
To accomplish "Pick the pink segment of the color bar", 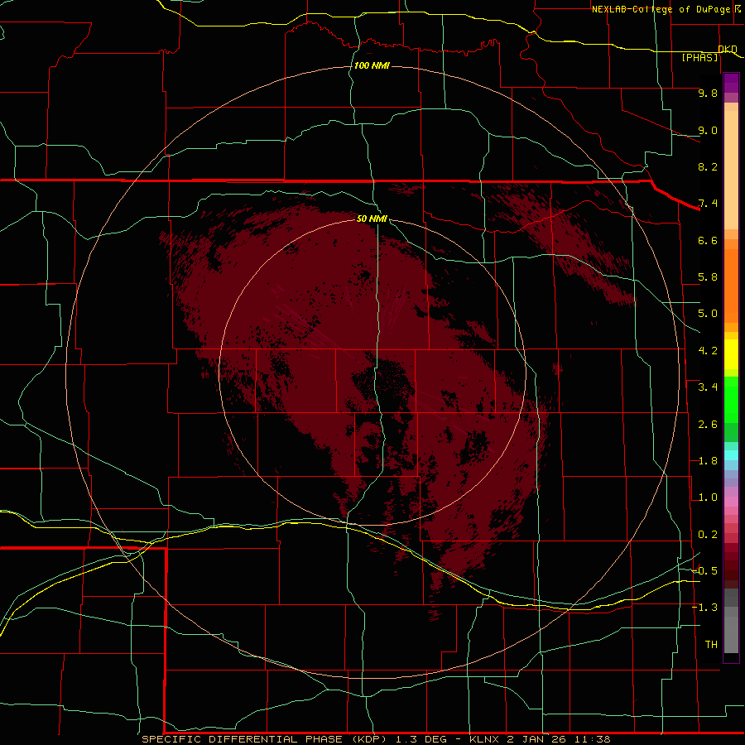I will tap(731, 502).
